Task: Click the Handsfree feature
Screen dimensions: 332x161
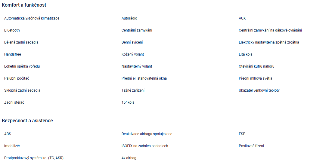Action: click(x=13, y=54)
